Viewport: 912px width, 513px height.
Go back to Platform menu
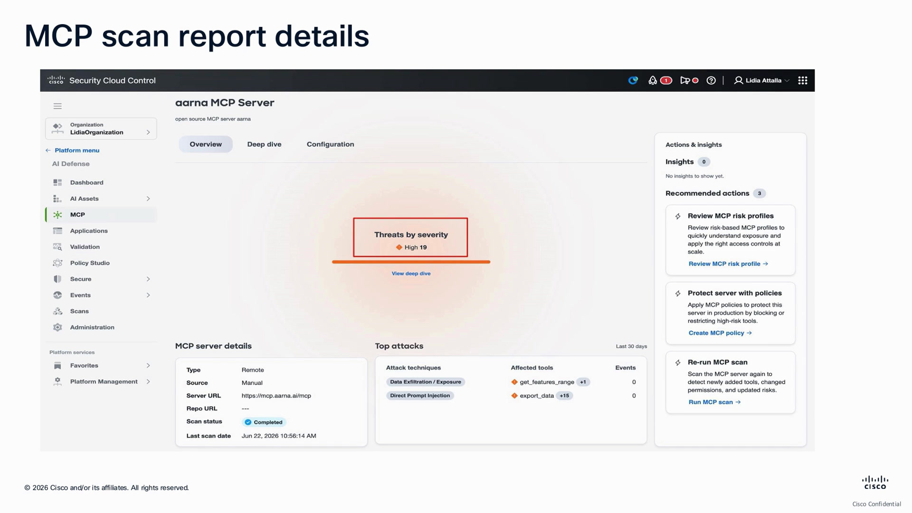click(72, 150)
